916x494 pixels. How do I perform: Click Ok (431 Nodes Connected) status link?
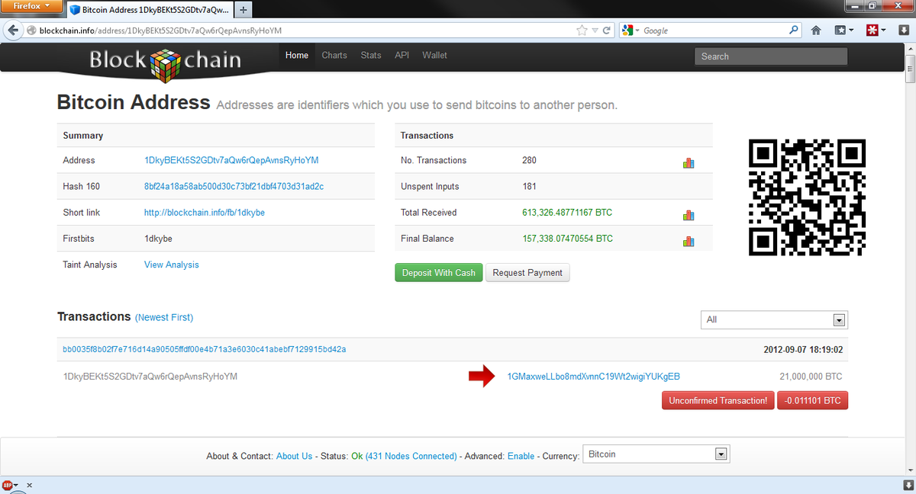tap(404, 456)
